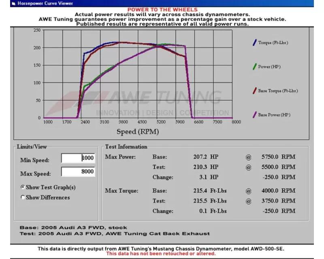This screenshot has width=324, height=259.
Task: Click the Max Speed input field
Action: pyautogui.click(x=78, y=172)
